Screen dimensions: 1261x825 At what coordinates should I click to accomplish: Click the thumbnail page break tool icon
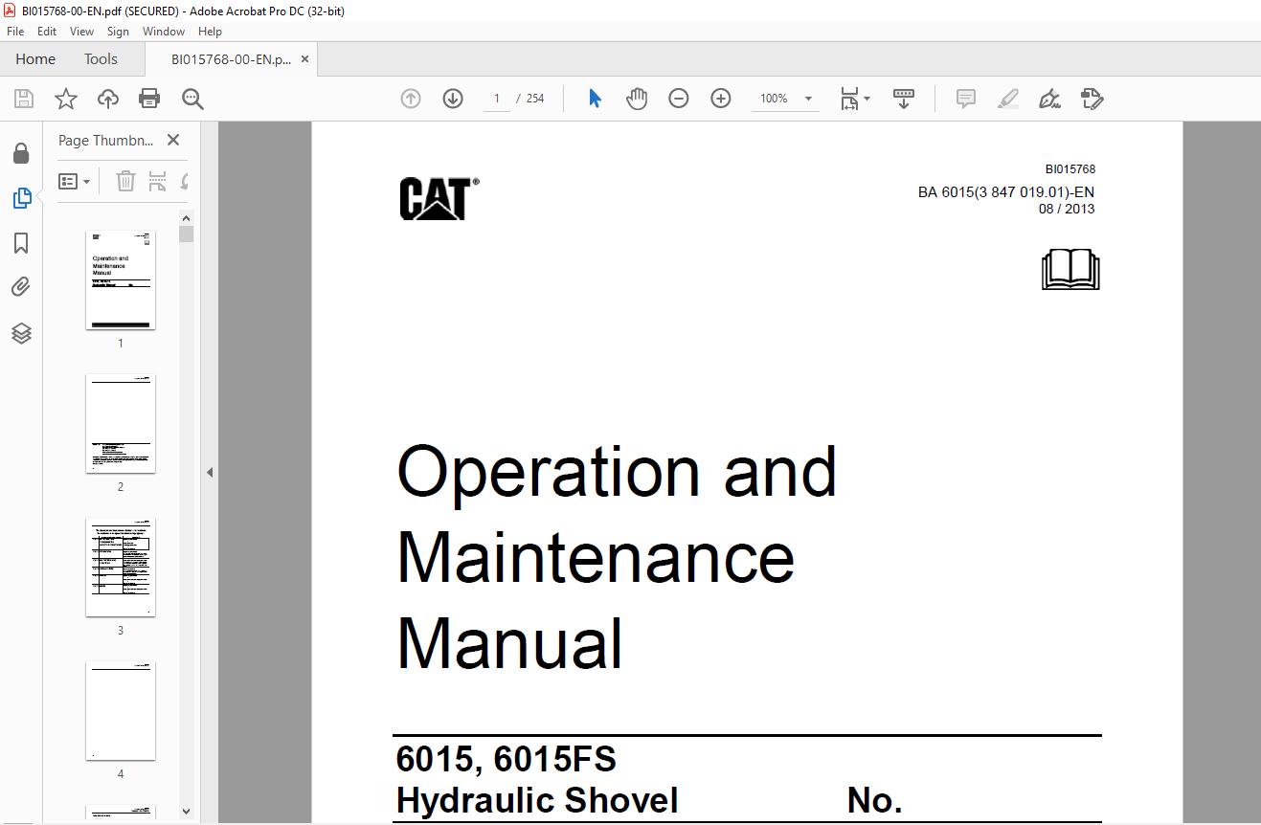158,181
